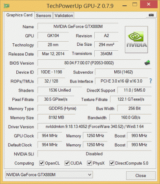
Task: Switch to the Validation tab
Action: [x=64, y=16]
